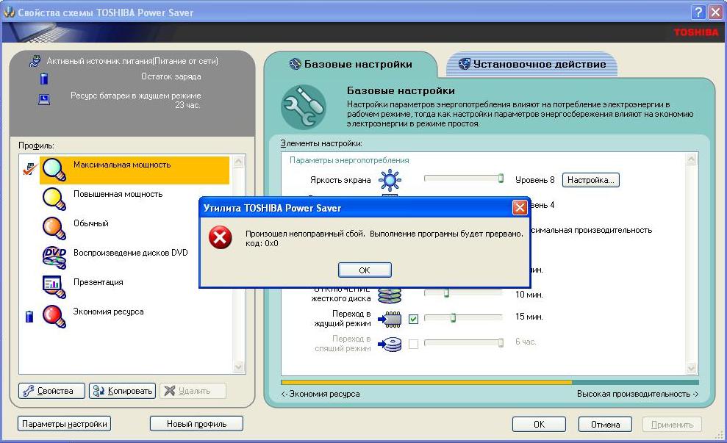Close the Утилита TOSHIBA Power Saver dialog

[x=519, y=208]
